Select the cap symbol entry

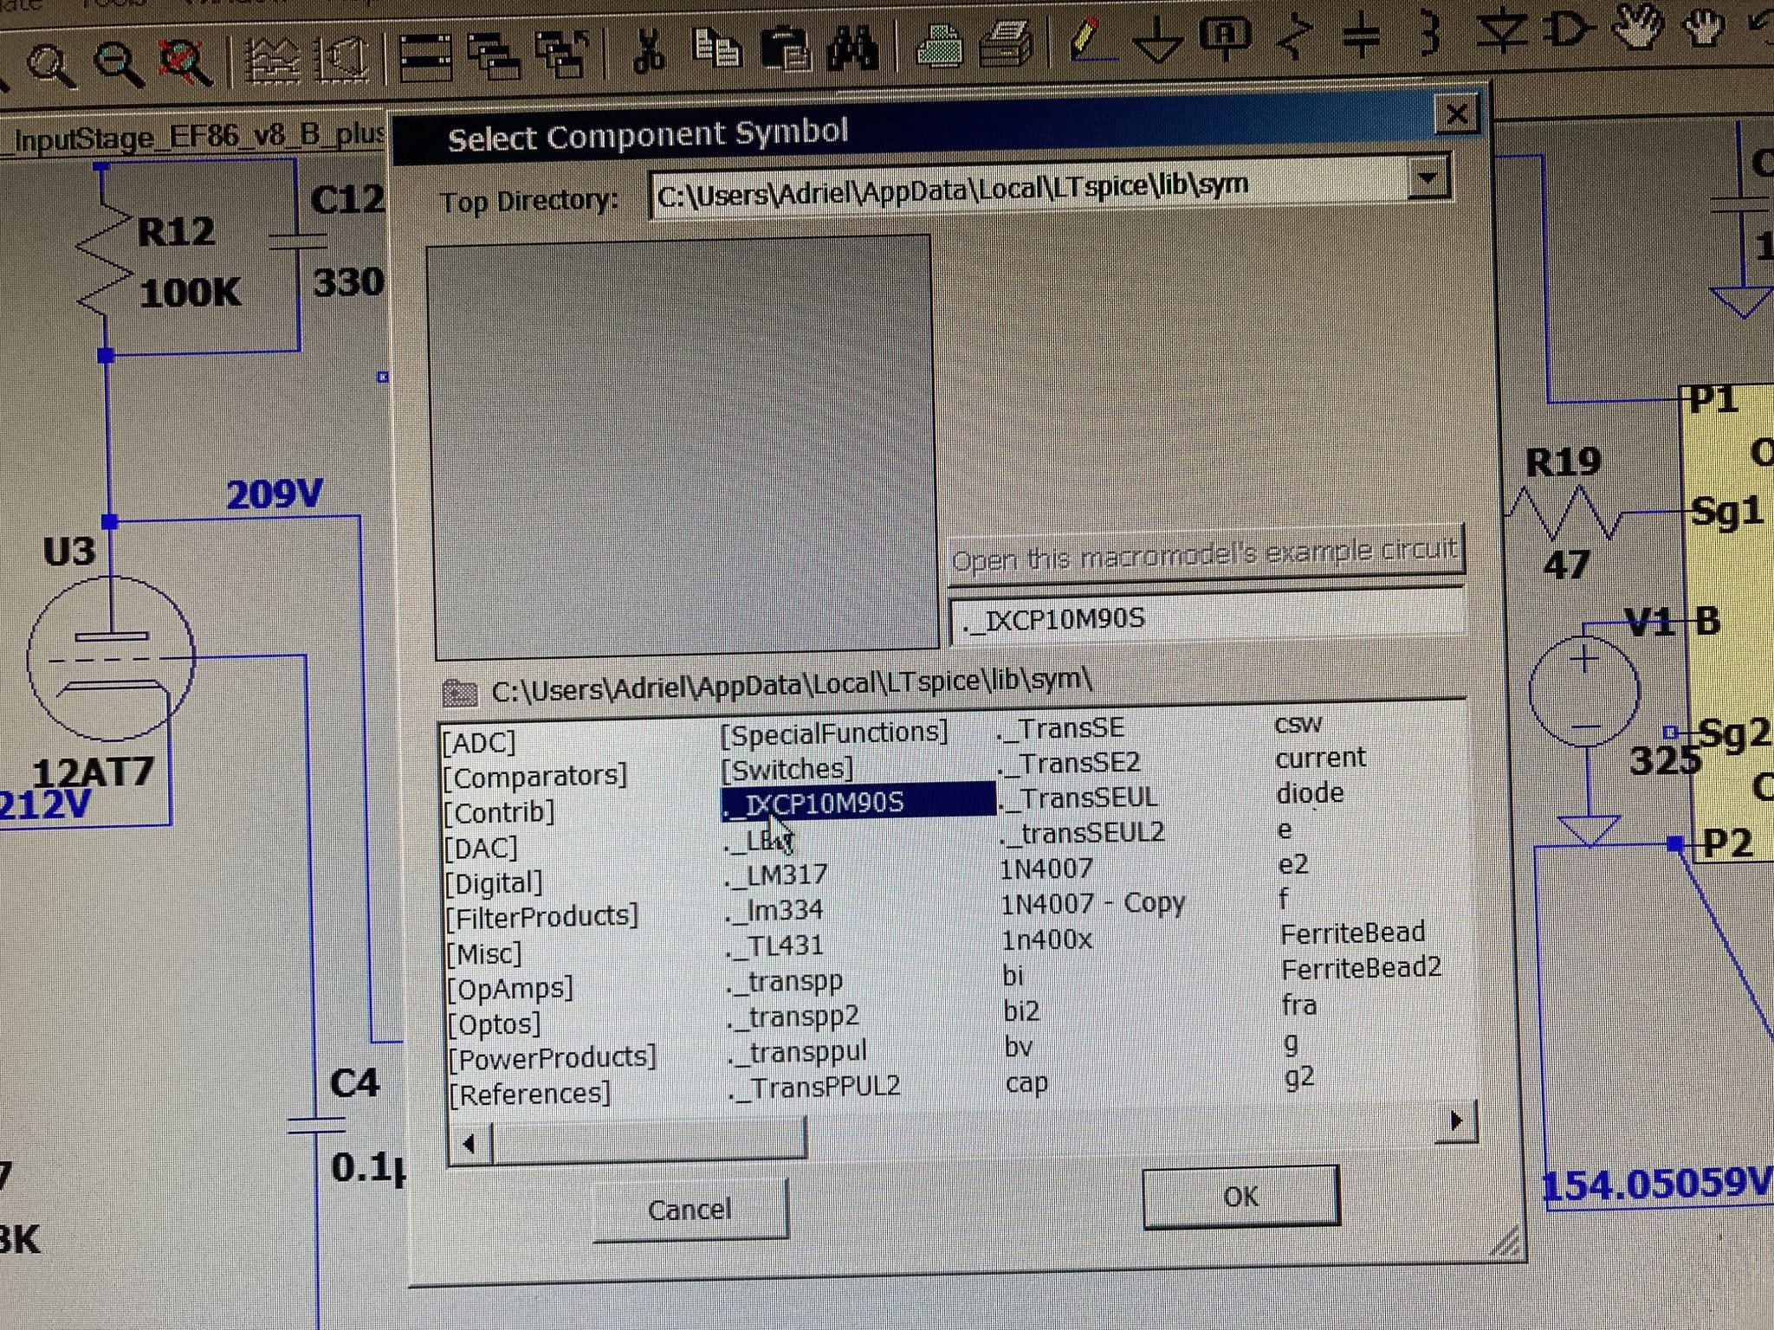1026,1082
